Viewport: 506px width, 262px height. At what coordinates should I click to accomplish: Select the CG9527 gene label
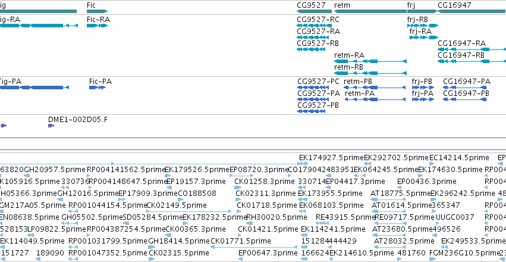tap(312, 5)
